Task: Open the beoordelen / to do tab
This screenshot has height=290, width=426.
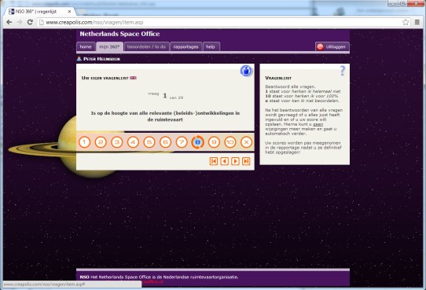Action: [x=146, y=46]
